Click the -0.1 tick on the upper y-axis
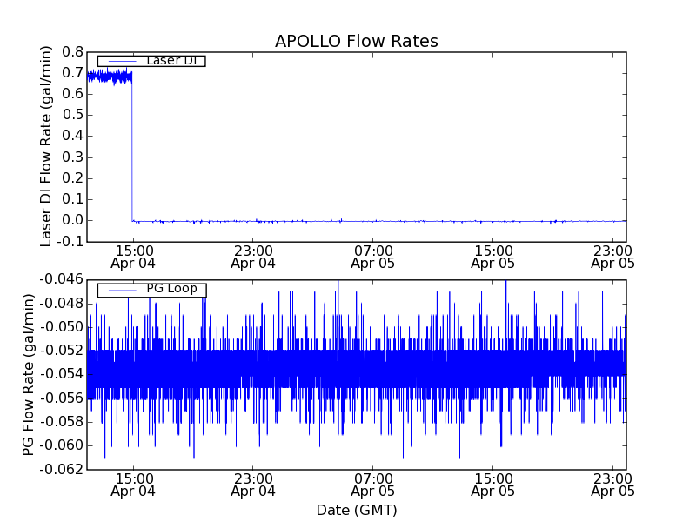The width and height of the screenshot is (696, 522). pos(68,241)
